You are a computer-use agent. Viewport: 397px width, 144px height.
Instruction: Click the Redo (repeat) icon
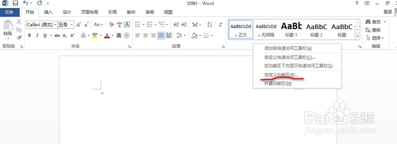[39, 3]
